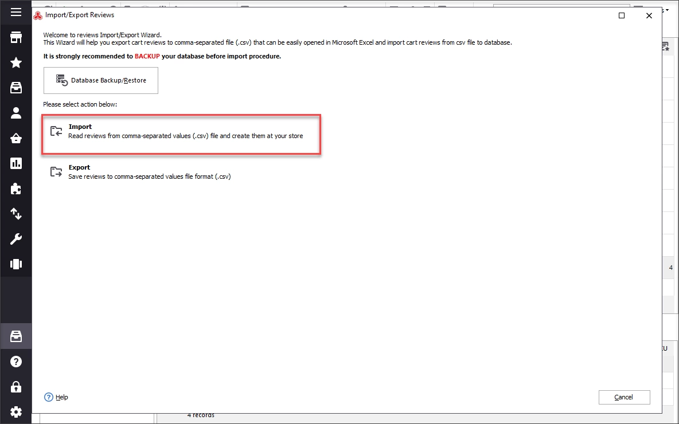This screenshot has width=679, height=424.
Task: Click the 'Welcome to reviews Import/Export Wizard.' text
Action: coord(102,35)
